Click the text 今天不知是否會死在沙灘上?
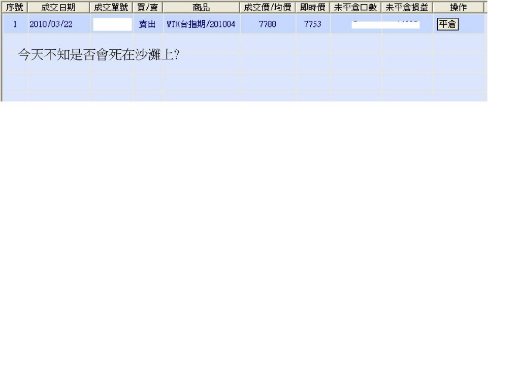Image resolution: width=520 pixels, height=390 pixels. click(99, 55)
